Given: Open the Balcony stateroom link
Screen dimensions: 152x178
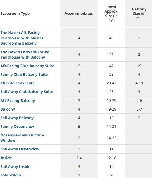Looking at the screenshot, I should tap(8, 109).
